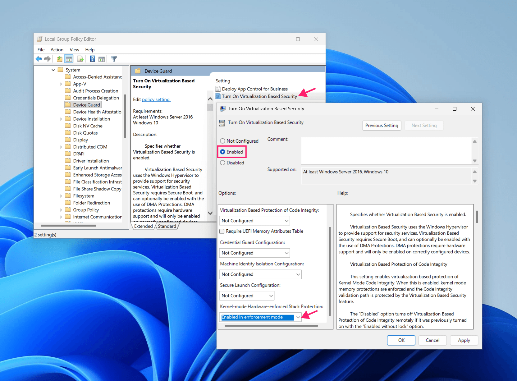Screen dimensions: 517x381
Task: Click the Previous Setting button
Action: 382,126
